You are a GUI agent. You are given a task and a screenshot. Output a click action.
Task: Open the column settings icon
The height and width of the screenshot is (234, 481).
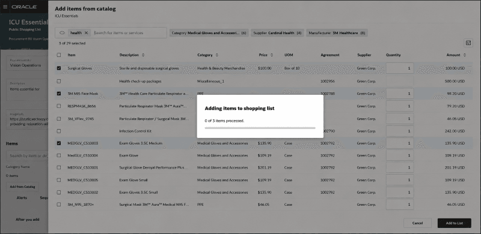(x=468, y=43)
